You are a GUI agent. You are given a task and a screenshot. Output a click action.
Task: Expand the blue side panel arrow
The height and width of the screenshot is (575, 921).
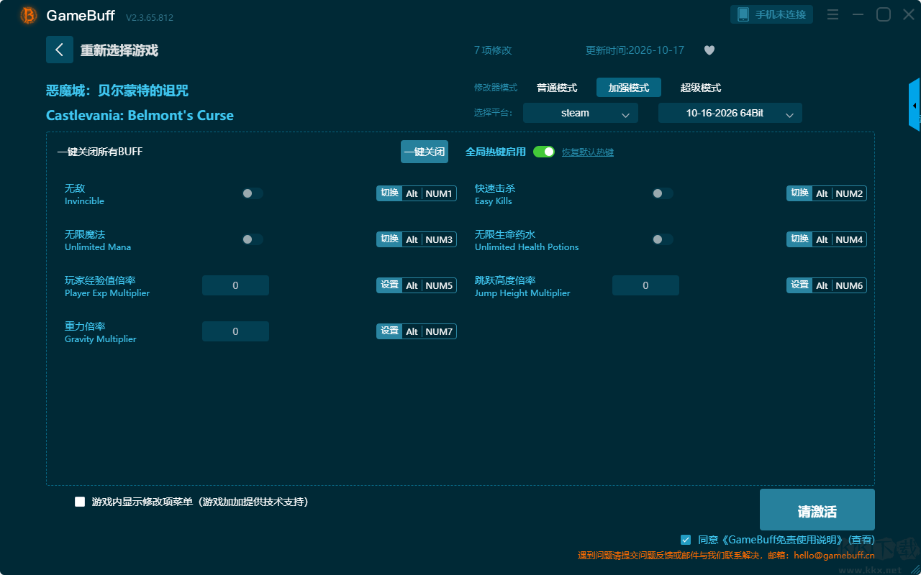pyautogui.click(x=915, y=105)
